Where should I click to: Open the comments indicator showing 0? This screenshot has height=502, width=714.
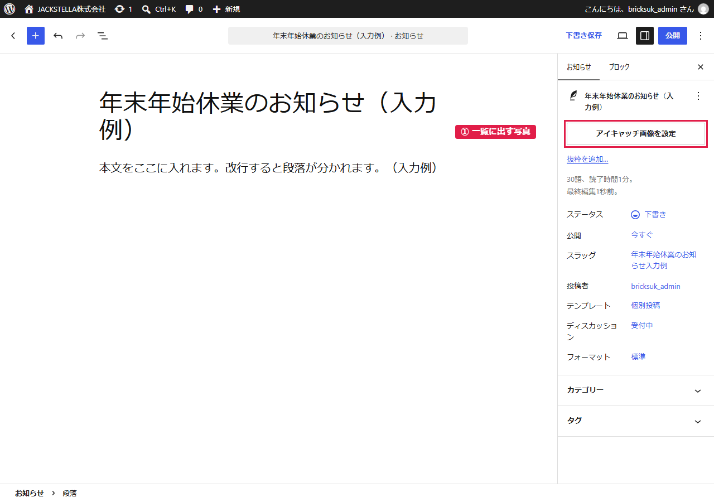pos(194,9)
